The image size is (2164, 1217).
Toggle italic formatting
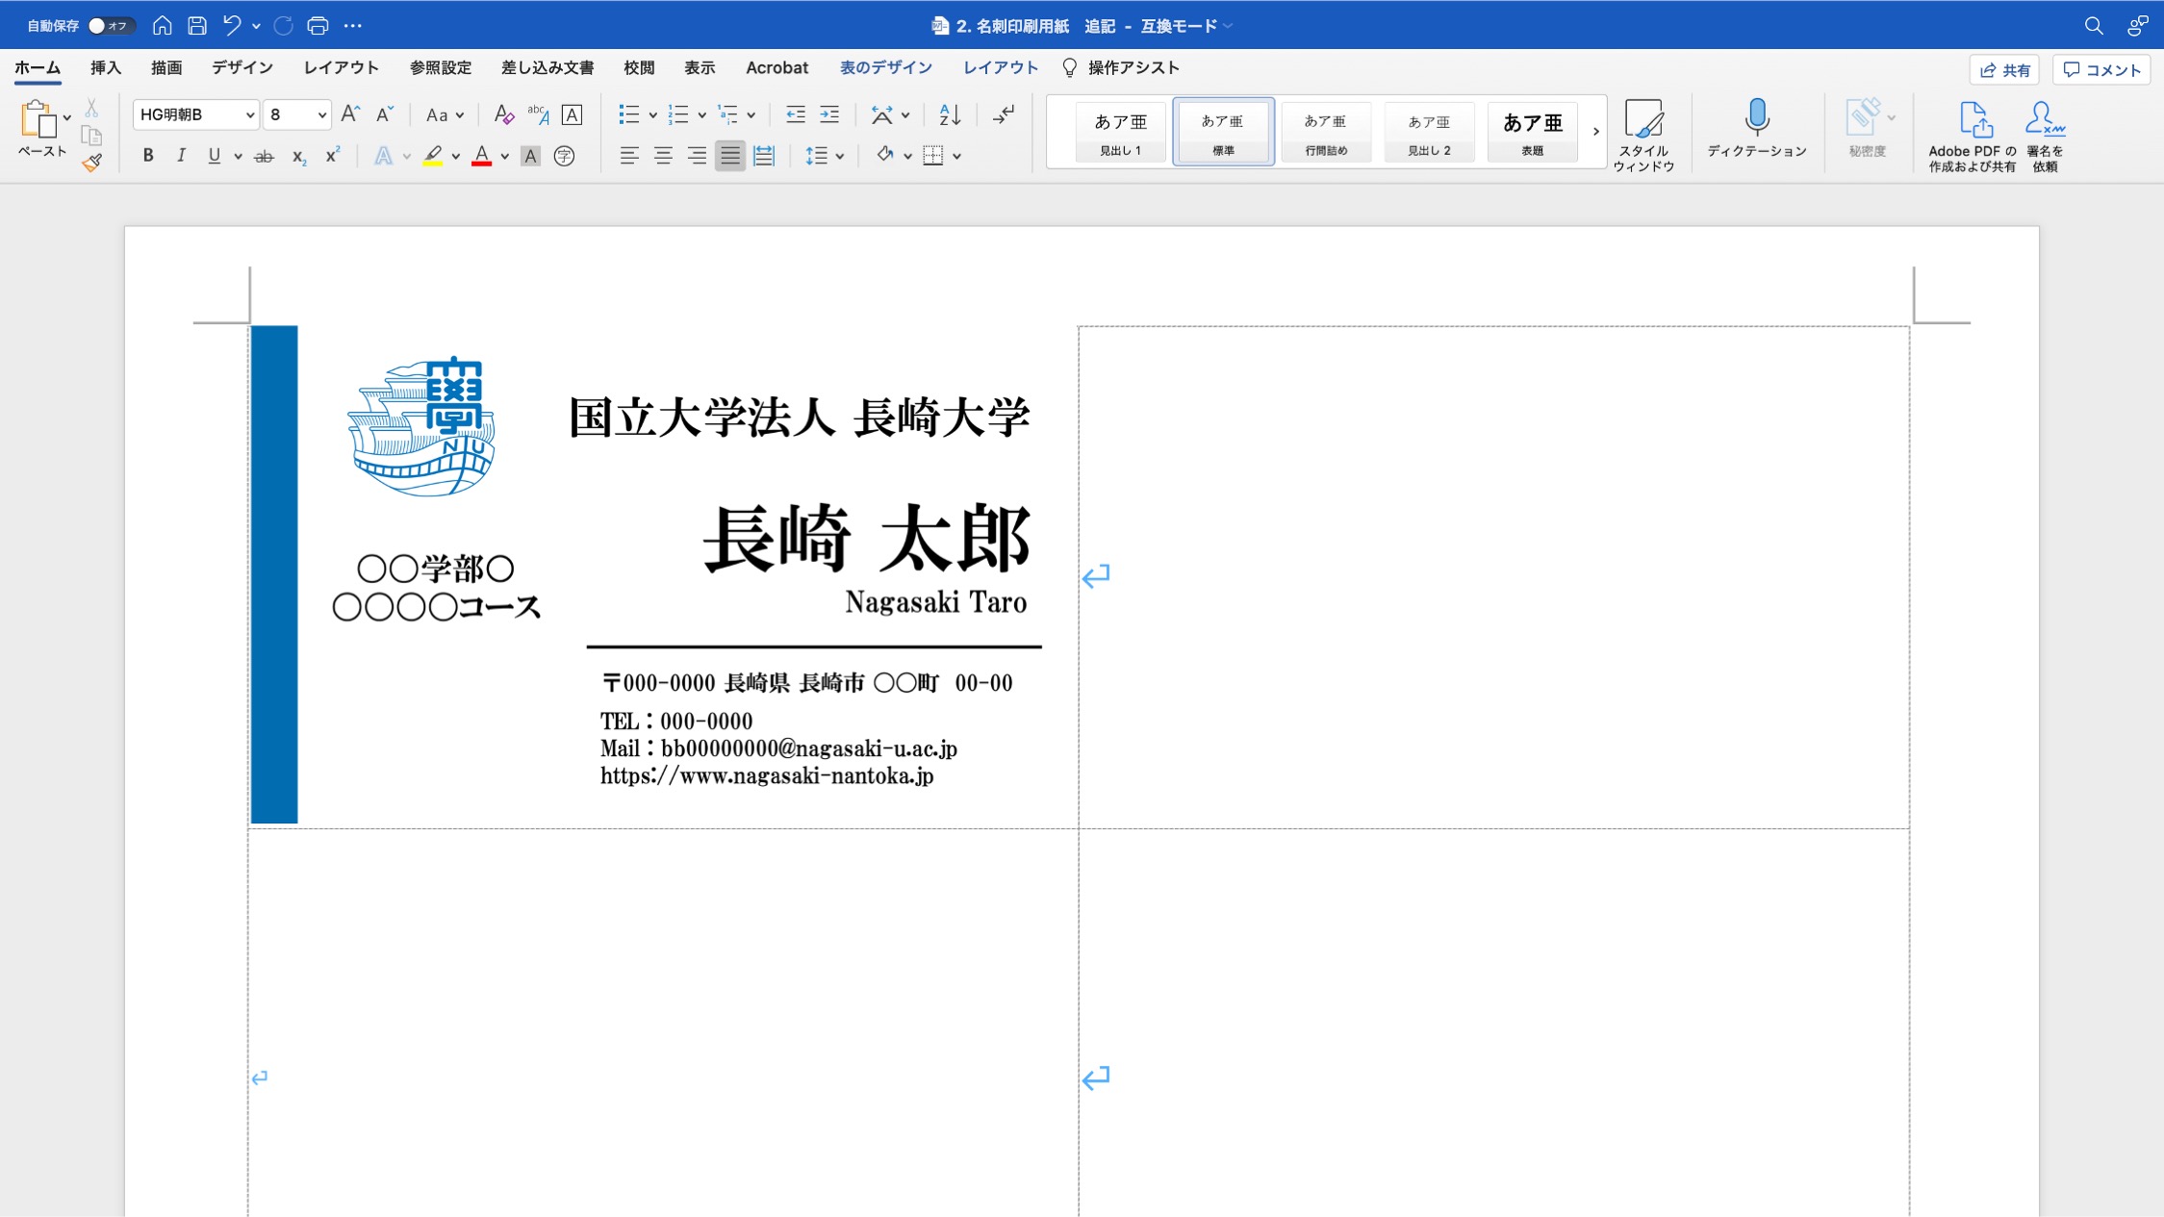(181, 156)
